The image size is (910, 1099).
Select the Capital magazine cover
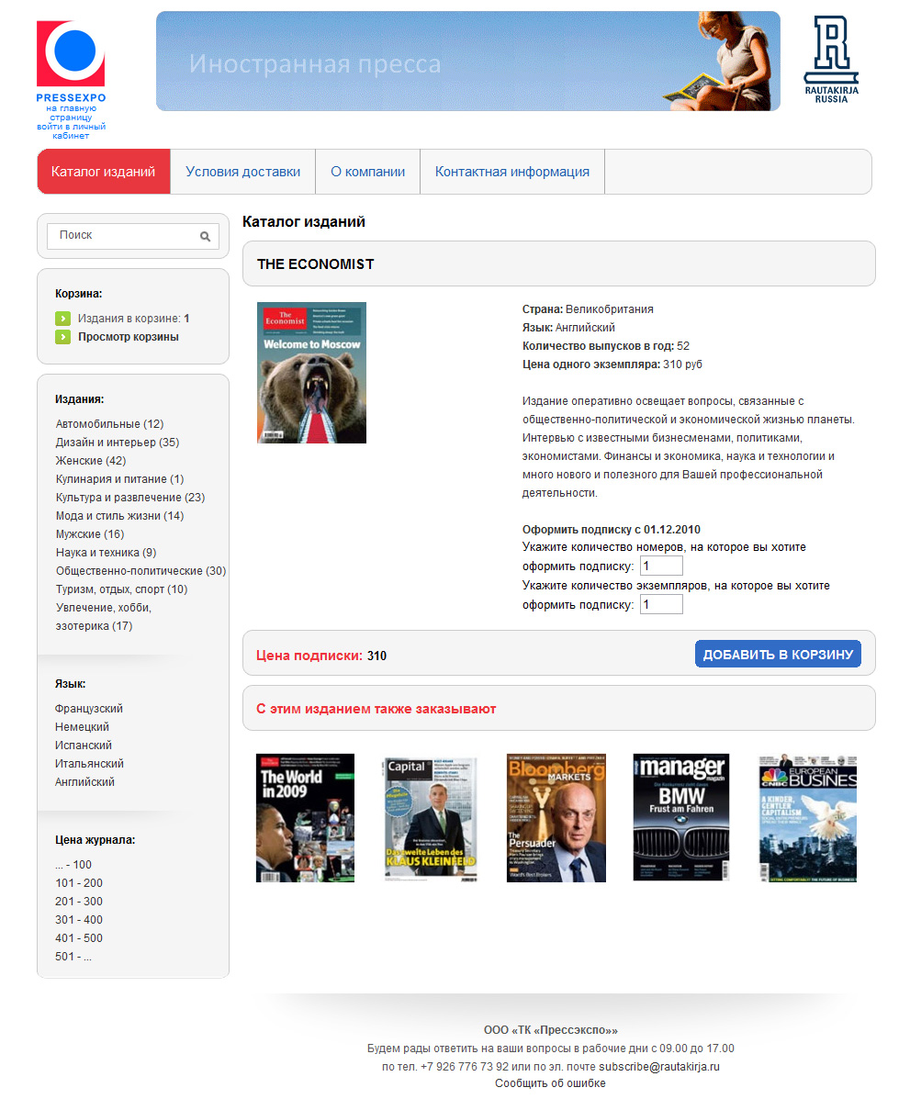point(431,818)
